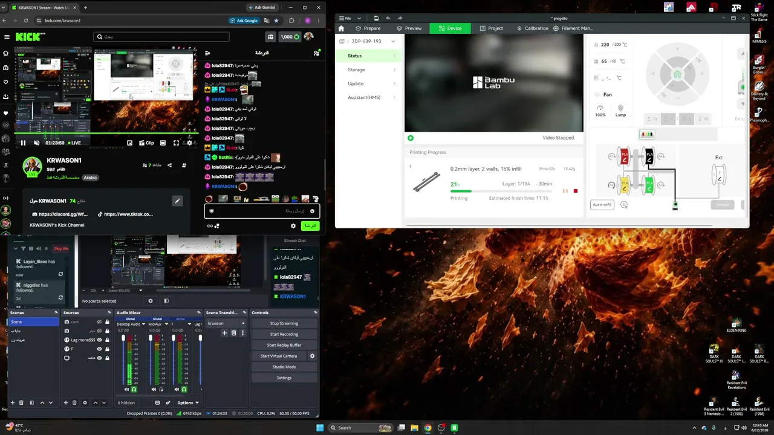Screen dimensions: 774x435
Task: Unmute the Kick stream player
Action: pyautogui.click(x=36, y=143)
